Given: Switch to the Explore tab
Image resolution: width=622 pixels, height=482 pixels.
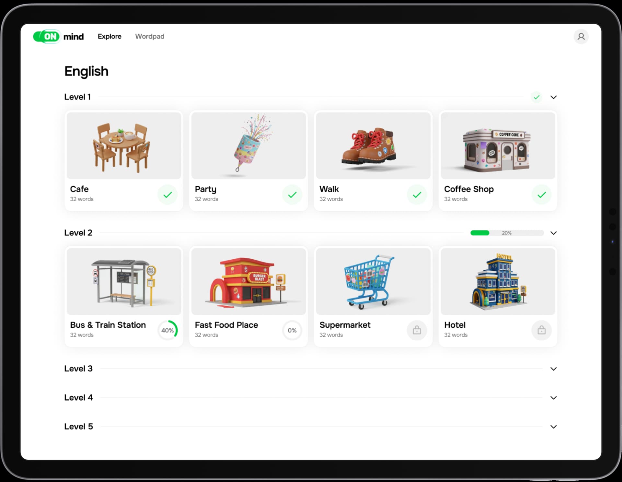Looking at the screenshot, I should pos(109,36).
